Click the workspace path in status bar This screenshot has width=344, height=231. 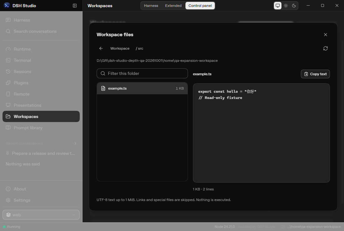pyautogui.click(x=314, y=227)
